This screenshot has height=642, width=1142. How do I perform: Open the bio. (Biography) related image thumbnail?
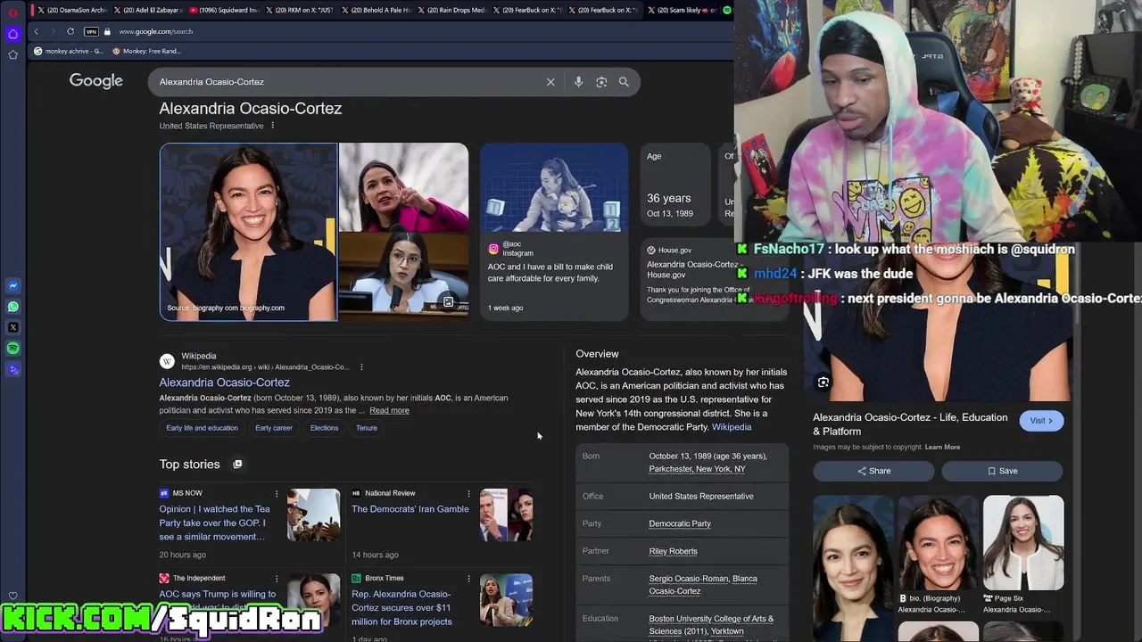click(939, 543)
